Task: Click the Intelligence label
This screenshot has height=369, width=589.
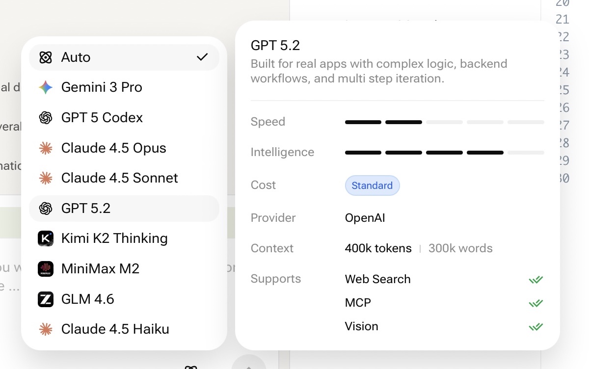Action: coord(282,152)
